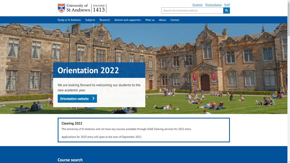Viewport: 290px width, 163px height.
Task: Click the 'Applications for 2023 entry' notice text
Action: [x=101, y=137]
